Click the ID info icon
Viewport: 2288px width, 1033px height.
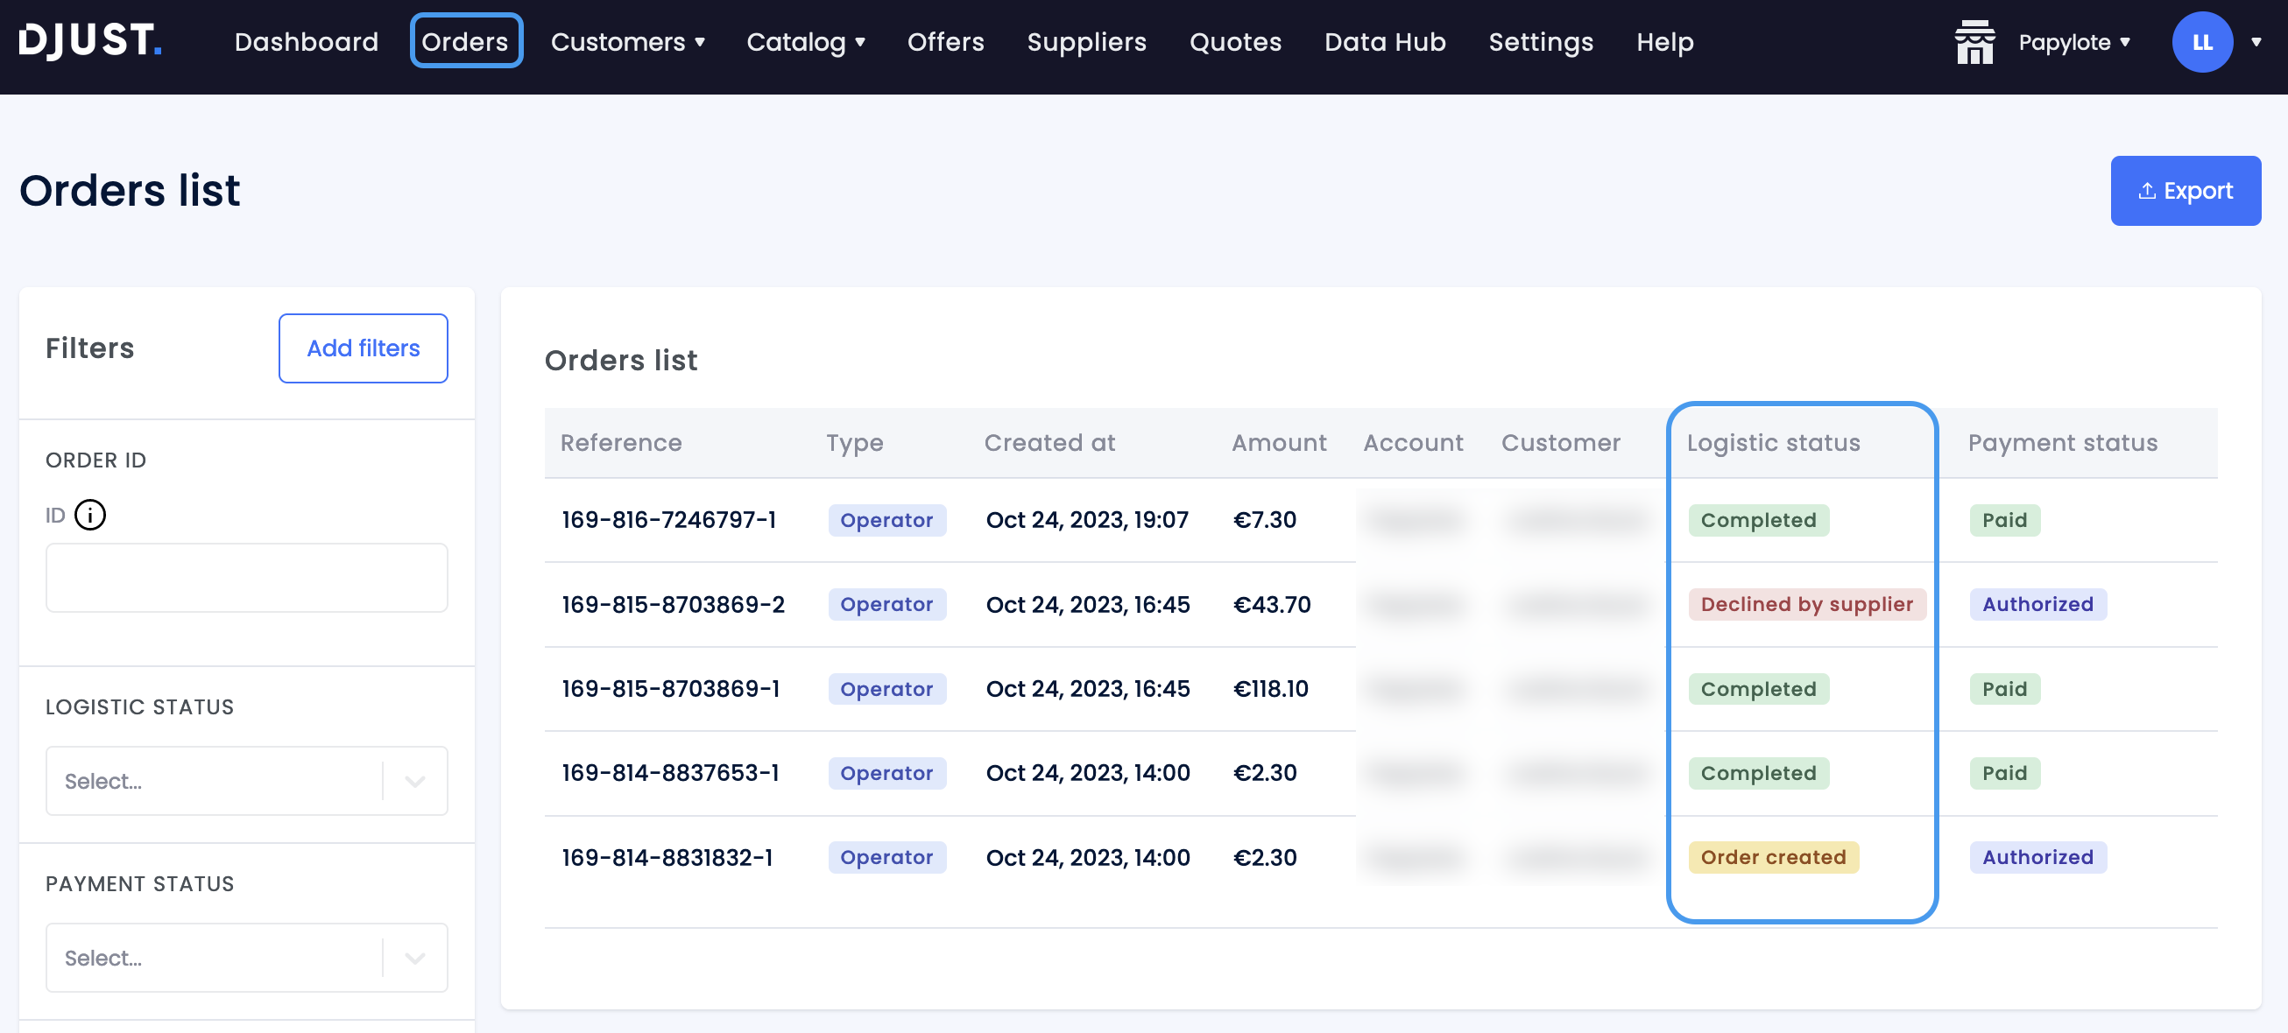tap(89, 515)
